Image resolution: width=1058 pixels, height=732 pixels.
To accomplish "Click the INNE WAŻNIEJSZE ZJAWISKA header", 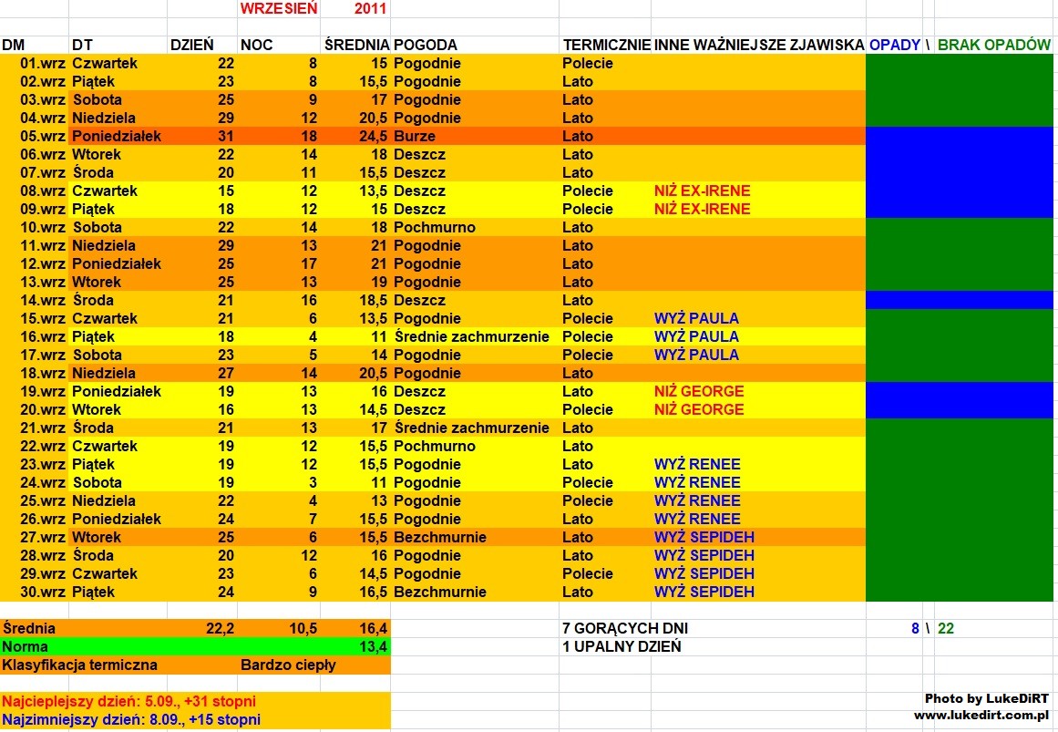I will click(758, 45).
